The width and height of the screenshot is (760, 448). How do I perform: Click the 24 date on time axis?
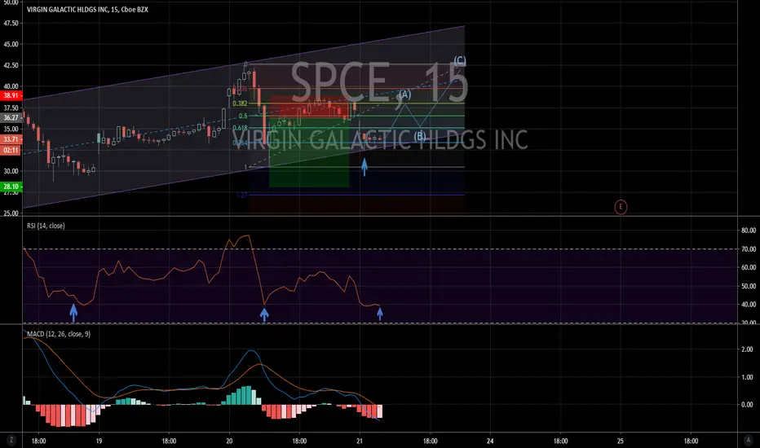click(490, 441)
